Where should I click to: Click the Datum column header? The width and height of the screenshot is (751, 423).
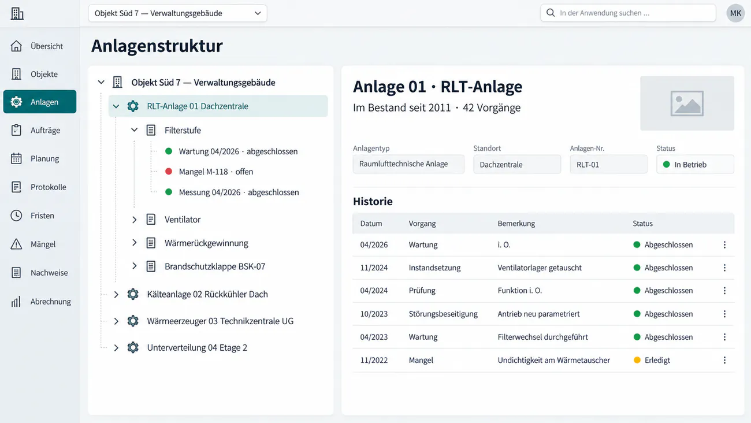(371, 223)
